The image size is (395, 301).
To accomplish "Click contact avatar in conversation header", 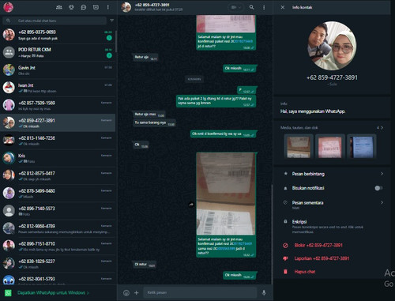I will 126,7.
